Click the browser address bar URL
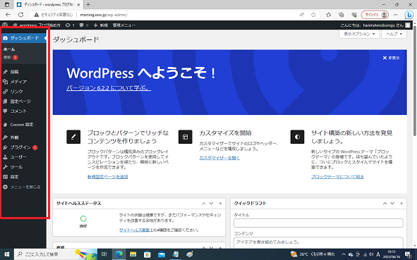The width and height of the screenshot is (417, 260). 104,15
